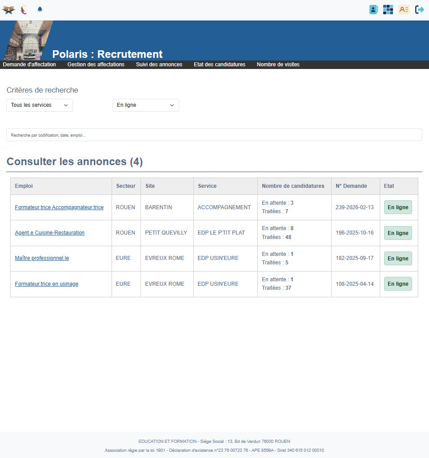Click 'En ligne' button for Maître professionnel.le
This screenshot has height=458, width=429.
tap(398, 259)
